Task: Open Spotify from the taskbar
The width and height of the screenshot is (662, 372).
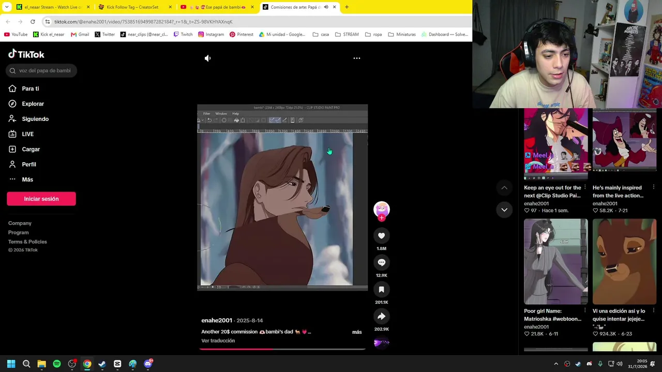Action: [x=57, y=364]
